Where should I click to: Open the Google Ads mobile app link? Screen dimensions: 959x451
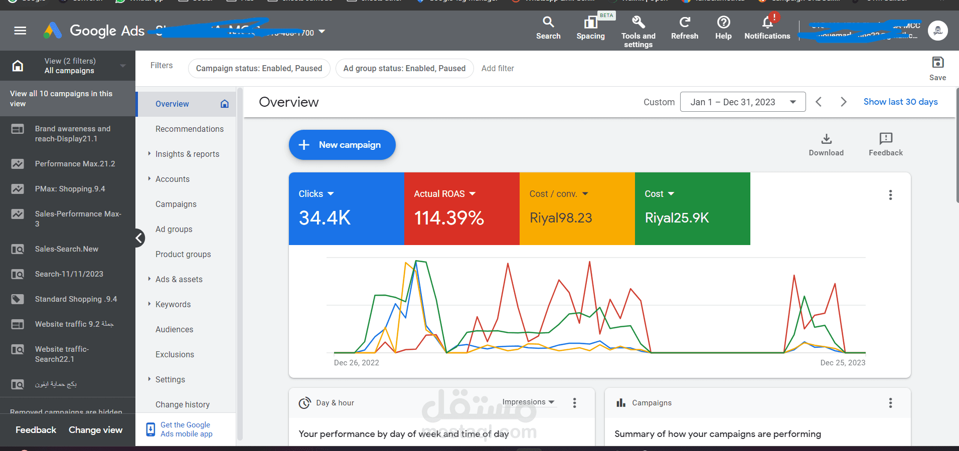point(187,429)
